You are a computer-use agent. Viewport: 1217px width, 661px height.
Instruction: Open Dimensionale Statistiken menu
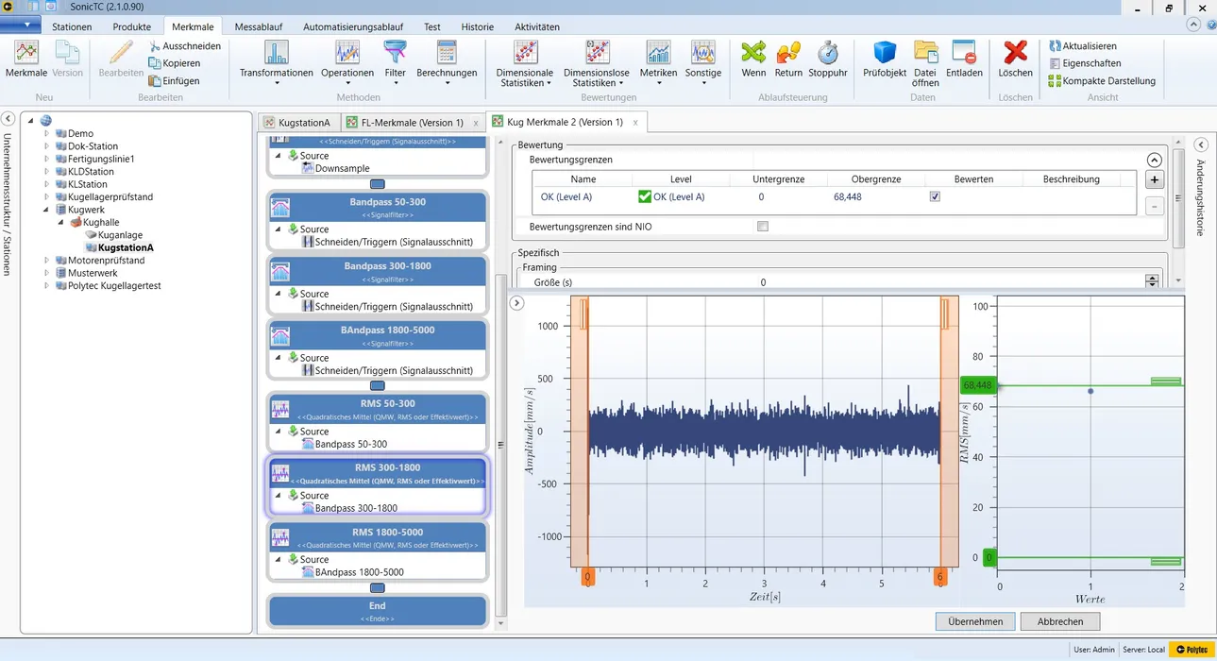tap(525, 63)
